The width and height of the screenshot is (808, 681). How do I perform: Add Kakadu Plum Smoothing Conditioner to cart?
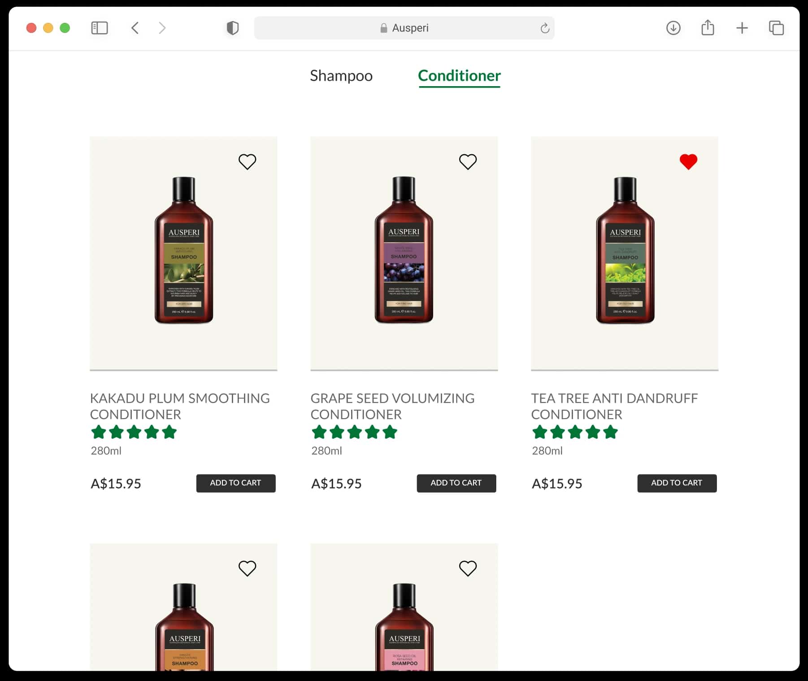point(236,483)
